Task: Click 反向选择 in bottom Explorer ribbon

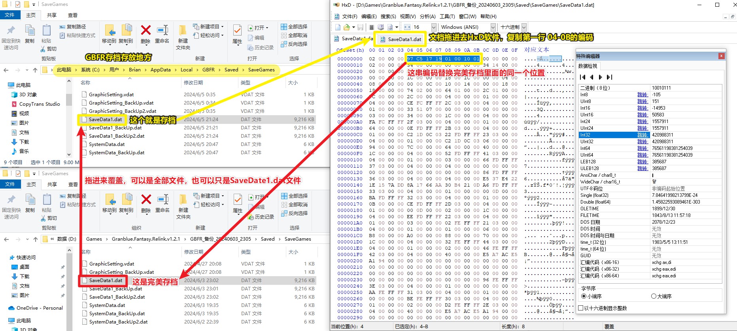Action: (x=295, y=213)
